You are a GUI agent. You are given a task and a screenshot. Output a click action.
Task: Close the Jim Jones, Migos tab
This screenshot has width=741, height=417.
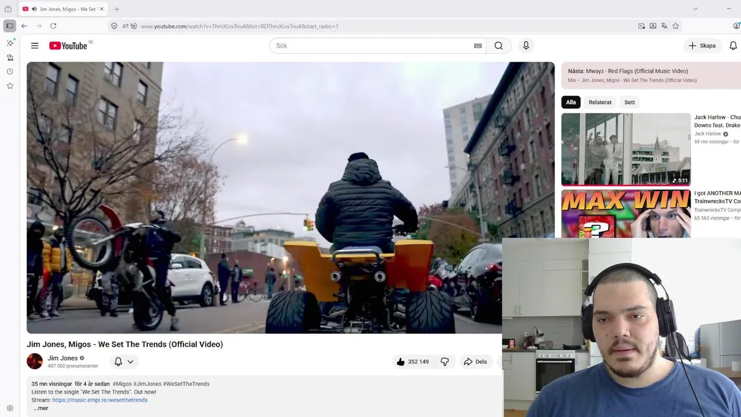point(102,9)
